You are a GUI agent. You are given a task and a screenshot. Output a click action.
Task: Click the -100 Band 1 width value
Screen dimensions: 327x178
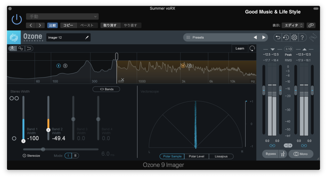pos(33,138)
